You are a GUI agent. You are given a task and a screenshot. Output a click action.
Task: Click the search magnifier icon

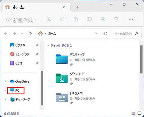tap(136, 34)
